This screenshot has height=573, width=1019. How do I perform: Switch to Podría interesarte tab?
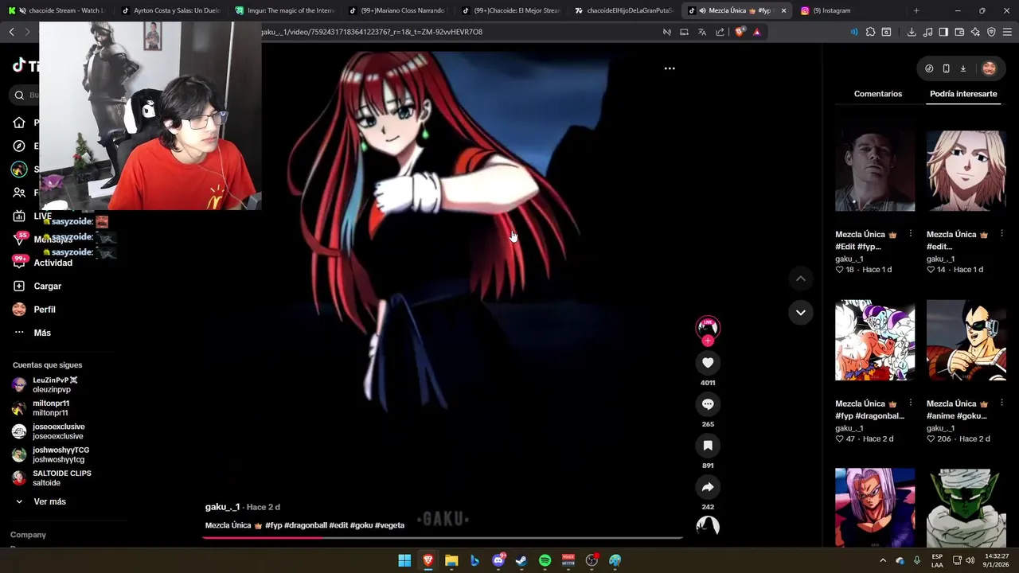(x=963, y=94)
